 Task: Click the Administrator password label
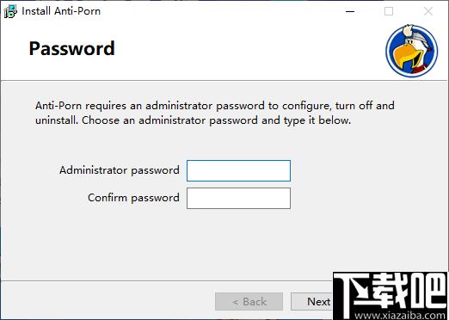pyautogui.click(x=120, y=170)
